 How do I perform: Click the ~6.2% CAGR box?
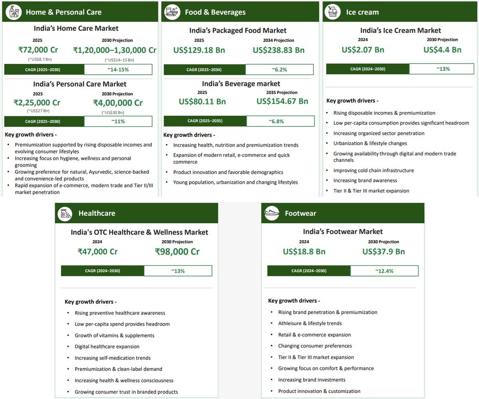click(x=279, y=69)
